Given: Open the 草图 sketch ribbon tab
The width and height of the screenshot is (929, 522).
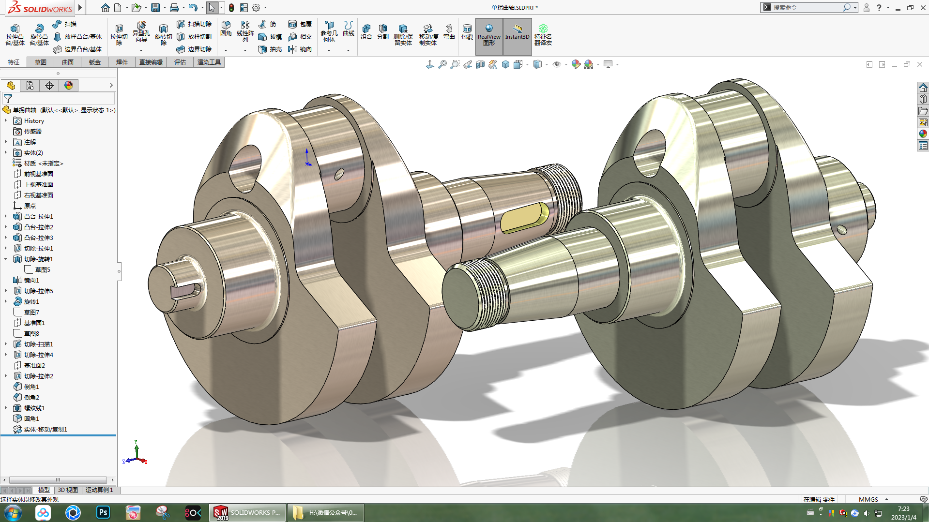Looking at the screenshot, I should [41, 62].
